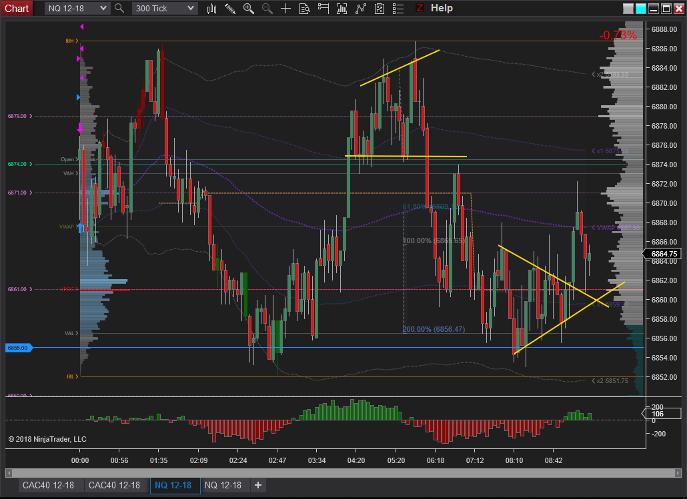Add a new tab with plus button
This screenshot has width=687, height=499.
[258, 485]
